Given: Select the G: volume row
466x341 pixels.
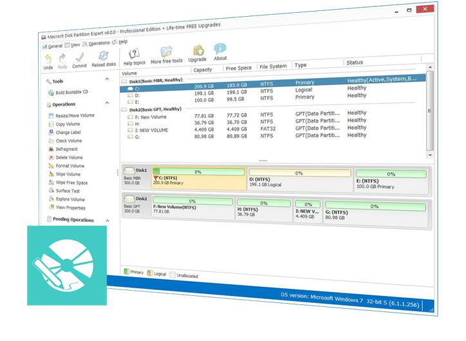Looking at the screenshot, I should tap(273, 136).
